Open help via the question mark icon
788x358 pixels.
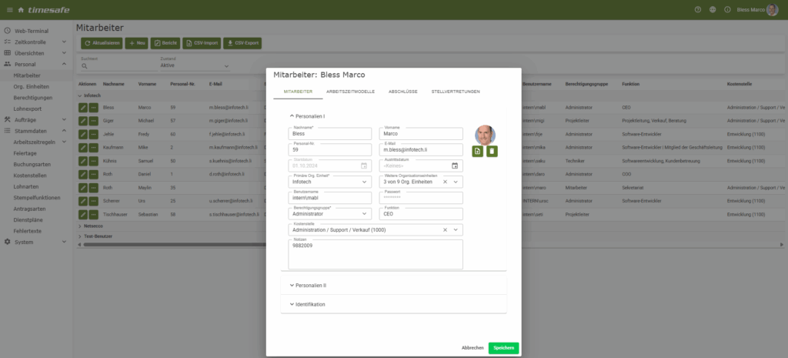pyautogui.click(x=697, y=9)
